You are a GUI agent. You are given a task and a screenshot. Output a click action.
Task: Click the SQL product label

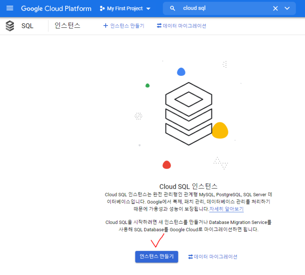click(27, 26)
